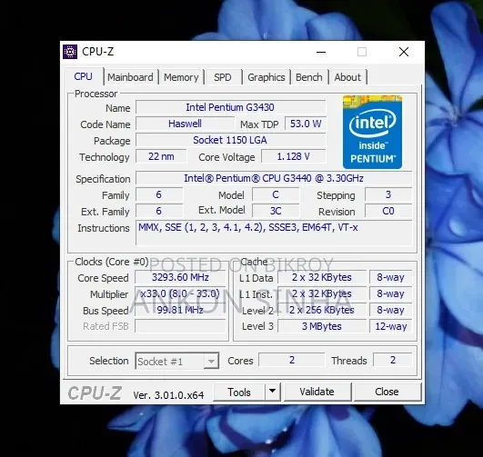Click the Instructions field listing MMX, SSE
Viewport: 483px width, 457px height.
(x=274, y=233)
